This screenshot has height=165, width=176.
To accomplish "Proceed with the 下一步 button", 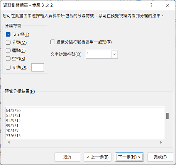I will pos(129,157).
